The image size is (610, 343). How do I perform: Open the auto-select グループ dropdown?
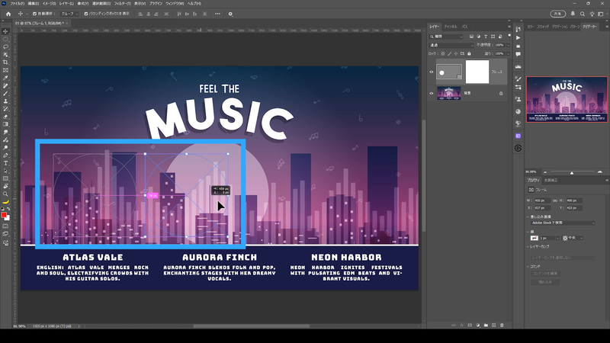[69, 14]
